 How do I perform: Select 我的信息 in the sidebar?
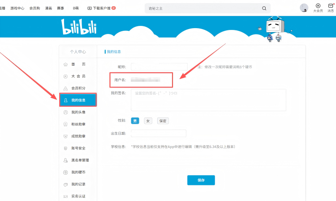click(78, 100)
